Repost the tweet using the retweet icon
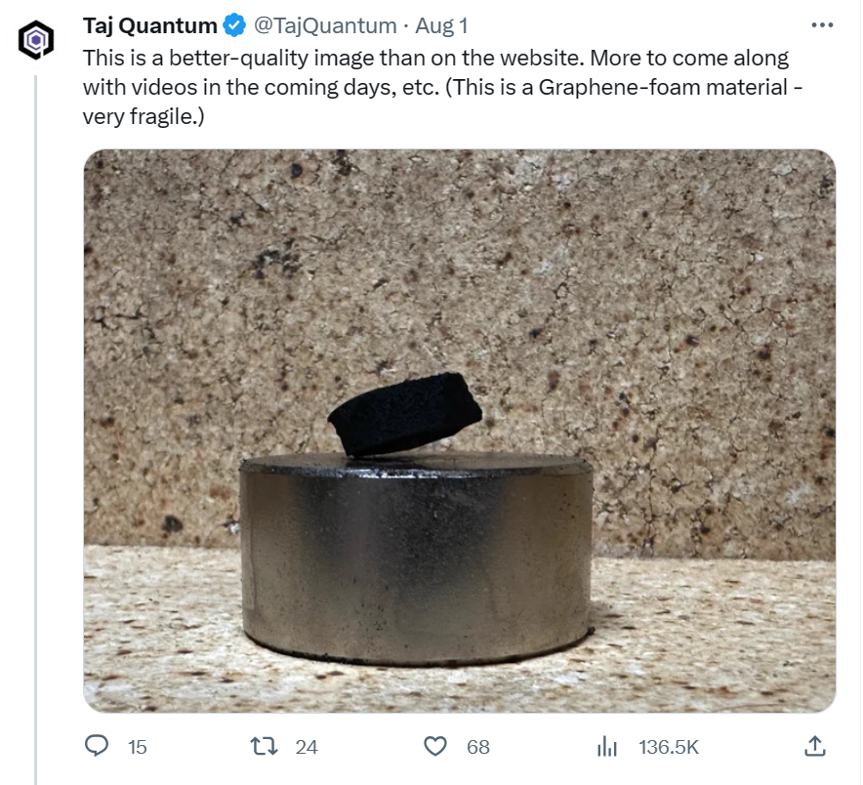Image resolution: width=863 pixels, height=785 pixels. [263, 747]
